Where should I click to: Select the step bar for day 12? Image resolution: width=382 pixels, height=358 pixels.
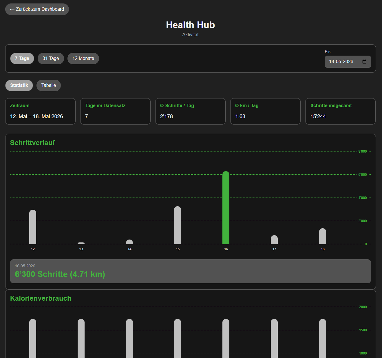(33, 227)
